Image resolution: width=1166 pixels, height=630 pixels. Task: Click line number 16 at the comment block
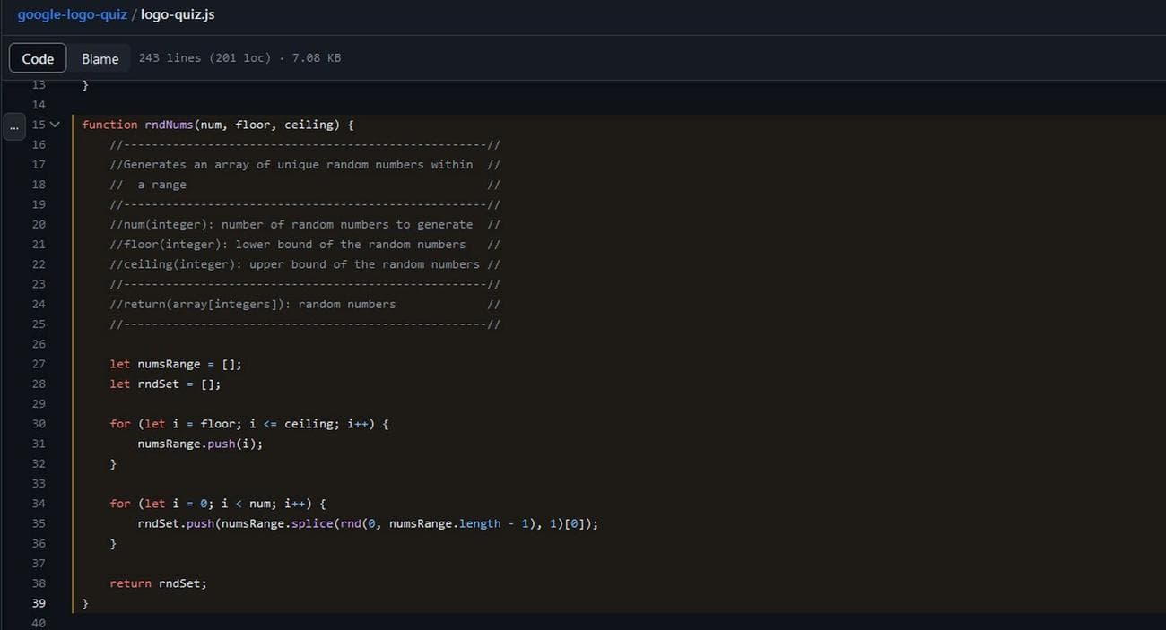click(x=39, y=144)
